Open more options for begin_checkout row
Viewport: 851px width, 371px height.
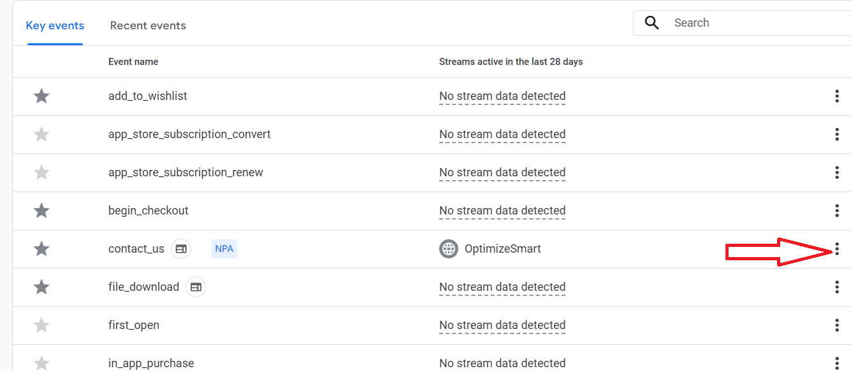(x=837, y=211)
